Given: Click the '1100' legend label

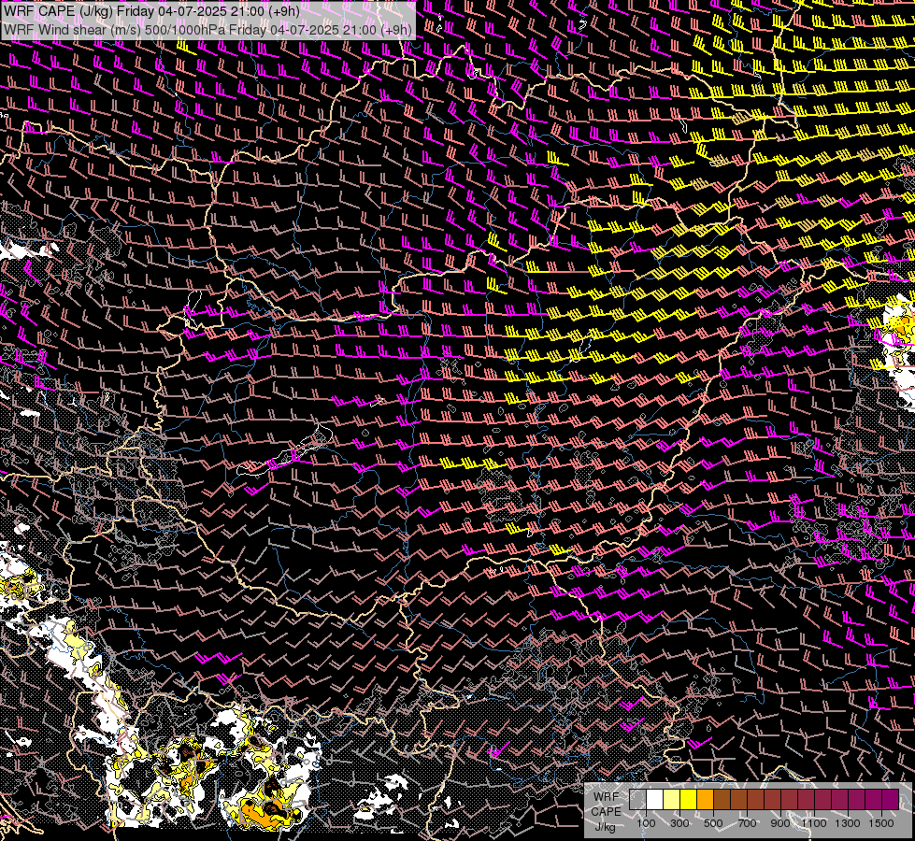Looking at the screenshot, I should tap(813, 823).
